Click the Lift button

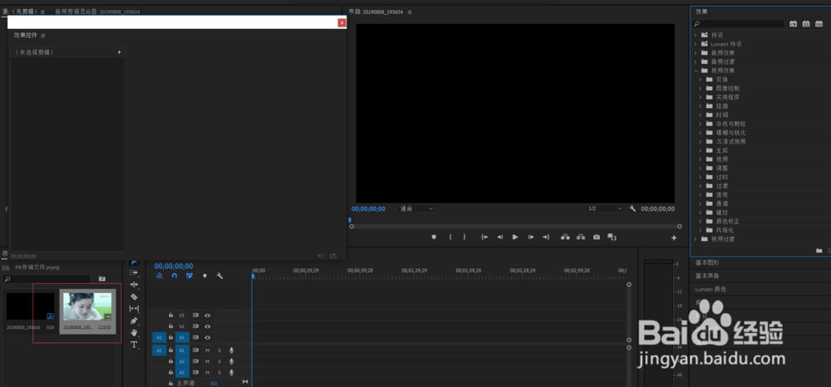click(565, 238)
